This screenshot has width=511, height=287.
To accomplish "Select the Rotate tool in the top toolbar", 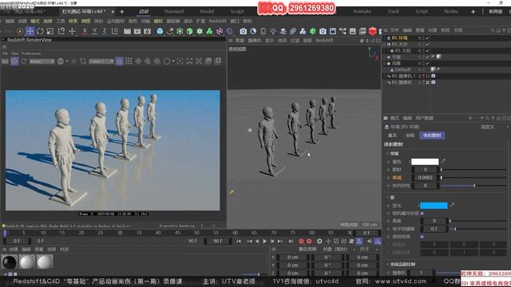I will pos(40,31).
